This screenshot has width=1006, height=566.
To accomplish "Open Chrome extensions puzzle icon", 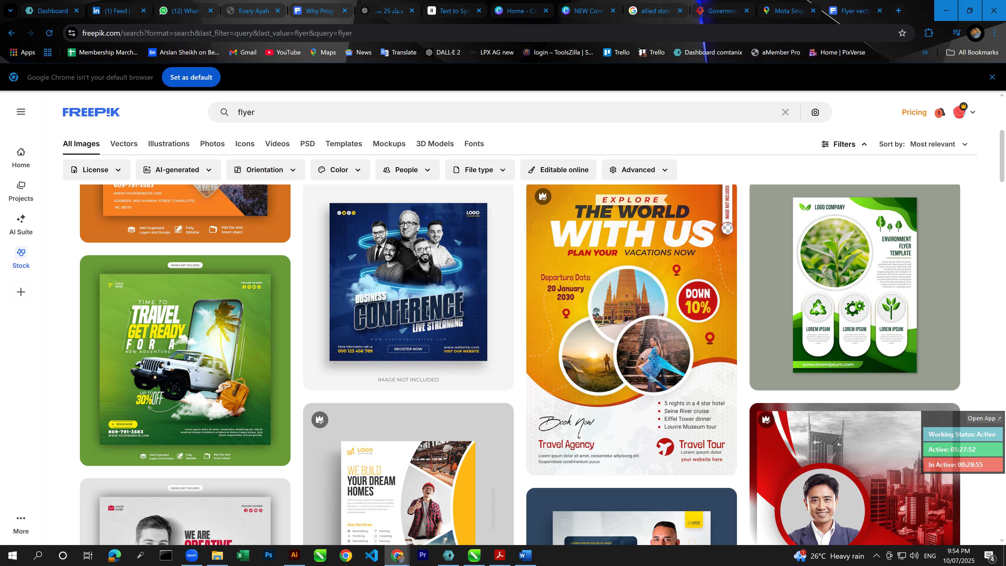I will pyautogui.click(x=929, y=33).
